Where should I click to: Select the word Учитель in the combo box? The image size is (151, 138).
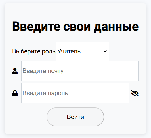pyautogui.click(x=69, y=51)
